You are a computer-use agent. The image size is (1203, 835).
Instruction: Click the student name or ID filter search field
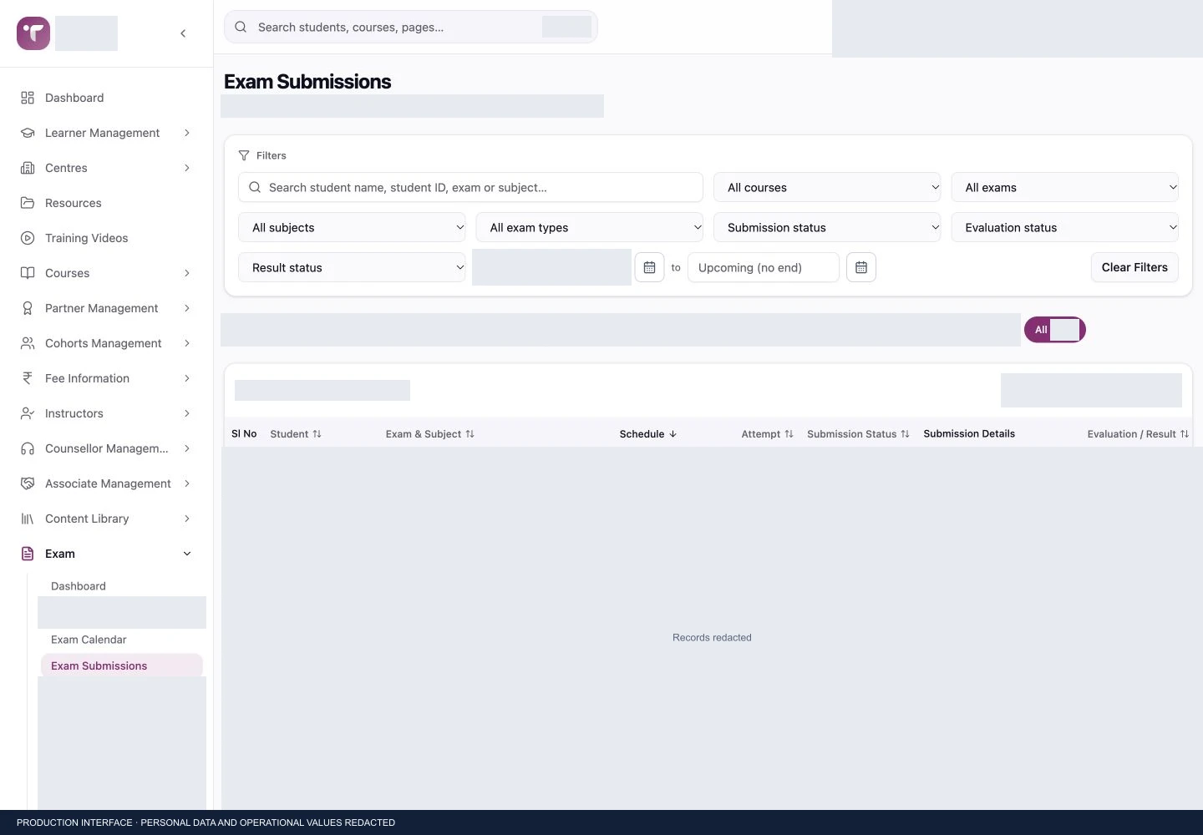click(470, 188)
